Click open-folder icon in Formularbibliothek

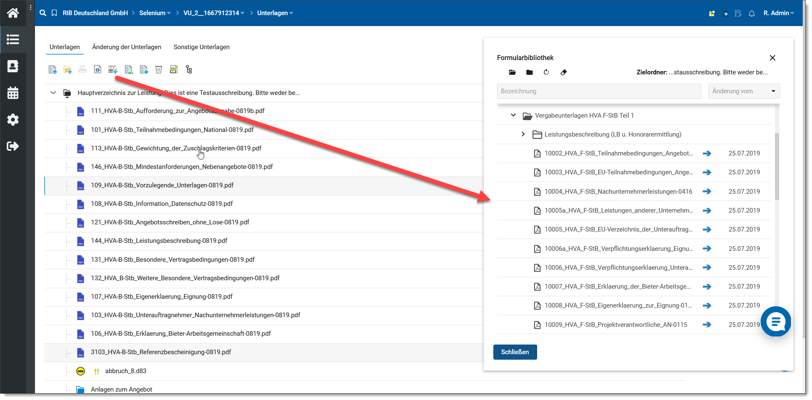pos(512,72)
